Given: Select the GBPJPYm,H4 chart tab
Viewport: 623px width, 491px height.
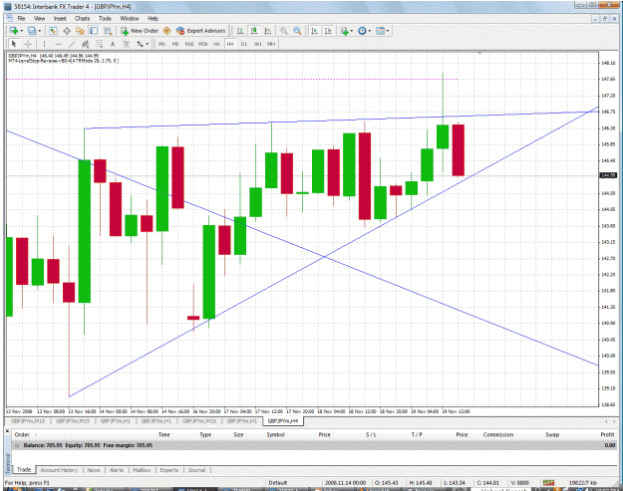Looking at the screenshot, I should click(x=283, y=421).
